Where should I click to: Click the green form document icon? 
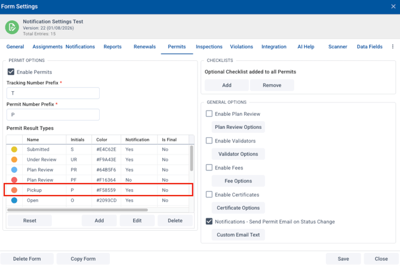pos(12,27)
